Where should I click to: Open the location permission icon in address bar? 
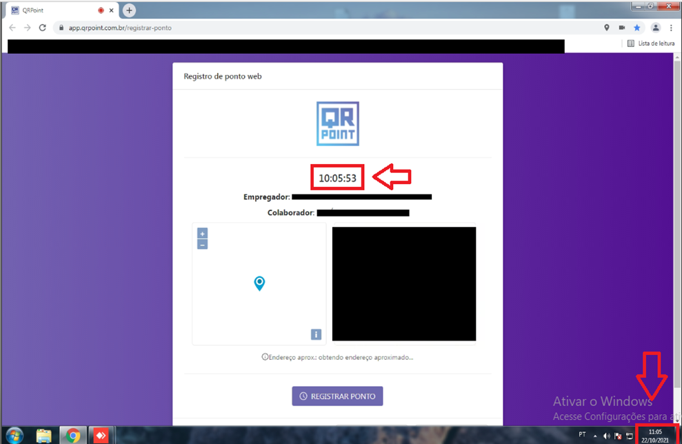pos(607,28)
